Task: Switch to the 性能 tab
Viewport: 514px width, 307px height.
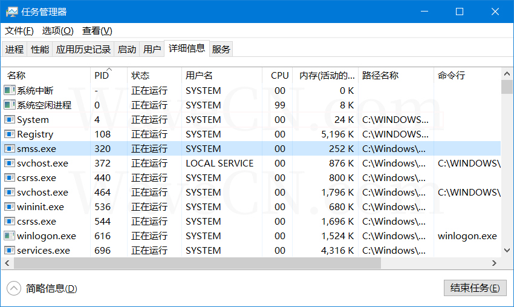Action: 40,49
